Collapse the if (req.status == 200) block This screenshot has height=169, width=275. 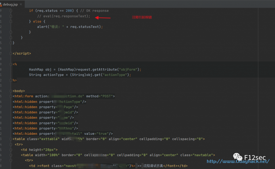click(x=11, y=11)
